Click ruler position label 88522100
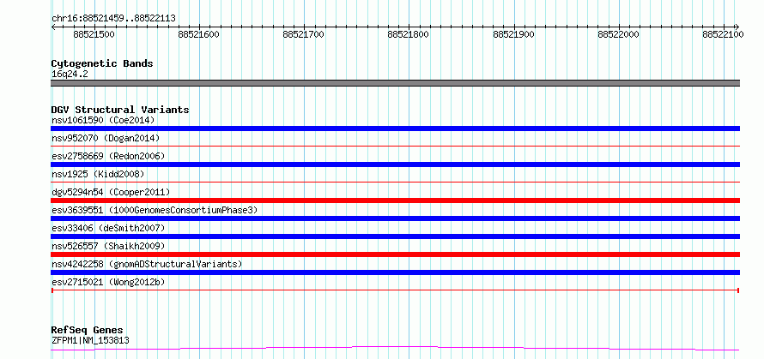 point(723,34)
